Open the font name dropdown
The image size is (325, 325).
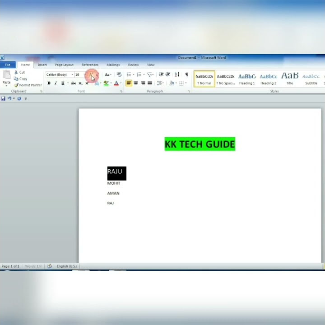(72, 74)
